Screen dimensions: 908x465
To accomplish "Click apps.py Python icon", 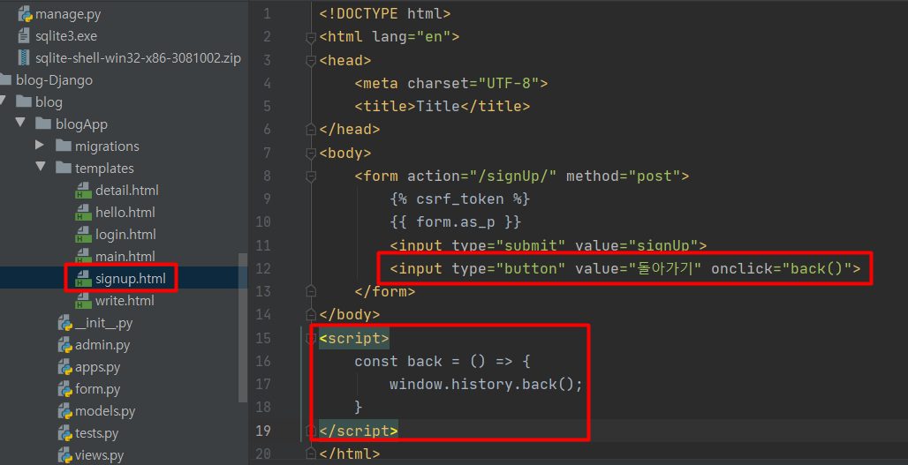I will click(64, 367).
